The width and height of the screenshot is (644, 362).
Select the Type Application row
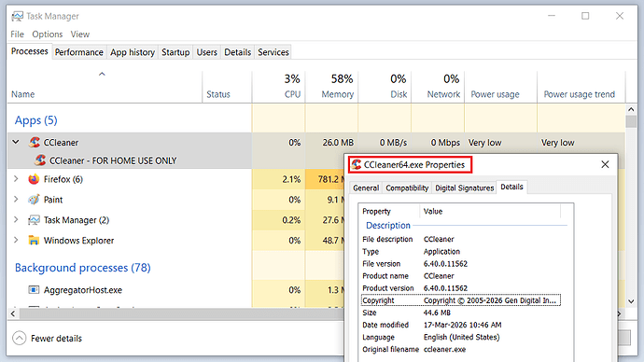460,252
